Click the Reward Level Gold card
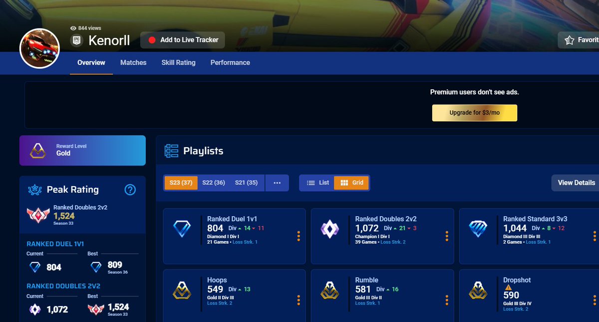Screen dimensions: 599x322 [x=82, y=150]
